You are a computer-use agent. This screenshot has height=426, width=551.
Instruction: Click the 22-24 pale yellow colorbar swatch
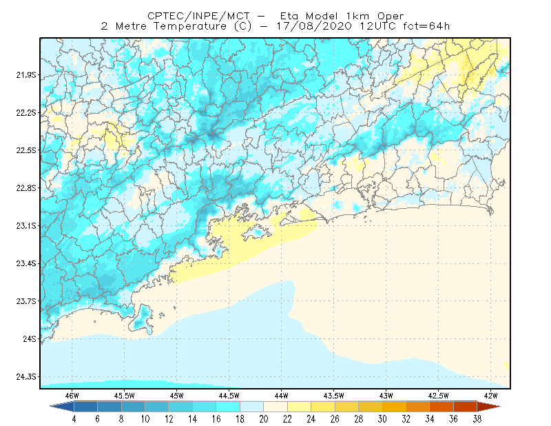point(300,407)
